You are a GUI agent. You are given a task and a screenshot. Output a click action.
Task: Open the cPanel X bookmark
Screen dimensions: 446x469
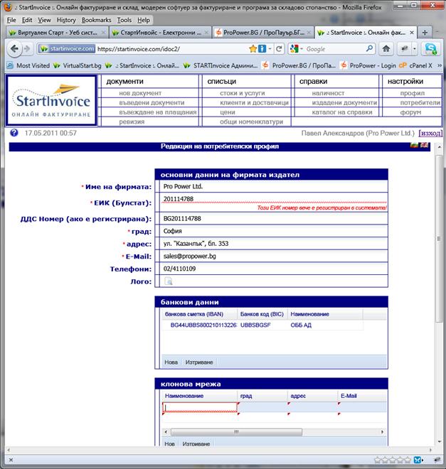[416, 65]
